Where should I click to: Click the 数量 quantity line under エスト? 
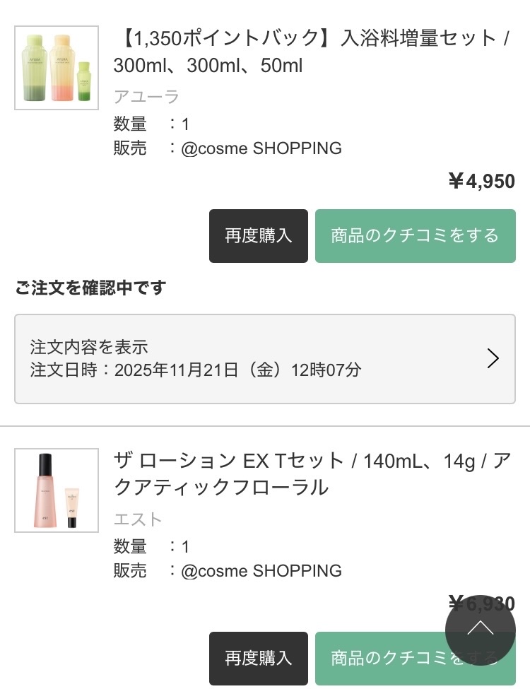click(151, 546)
